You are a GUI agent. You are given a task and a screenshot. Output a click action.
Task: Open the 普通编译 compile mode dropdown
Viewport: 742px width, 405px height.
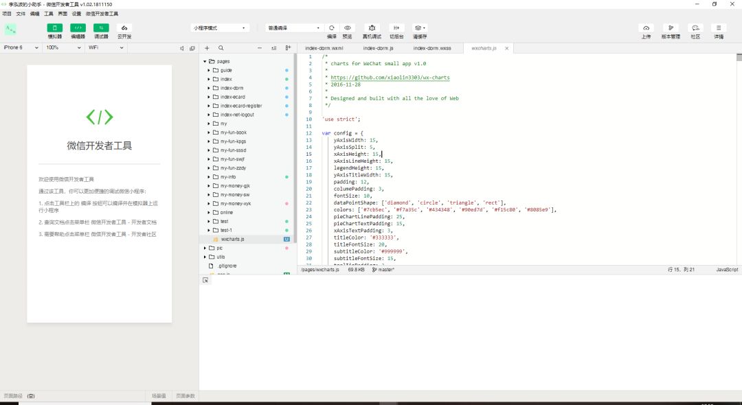pos(294,28)
